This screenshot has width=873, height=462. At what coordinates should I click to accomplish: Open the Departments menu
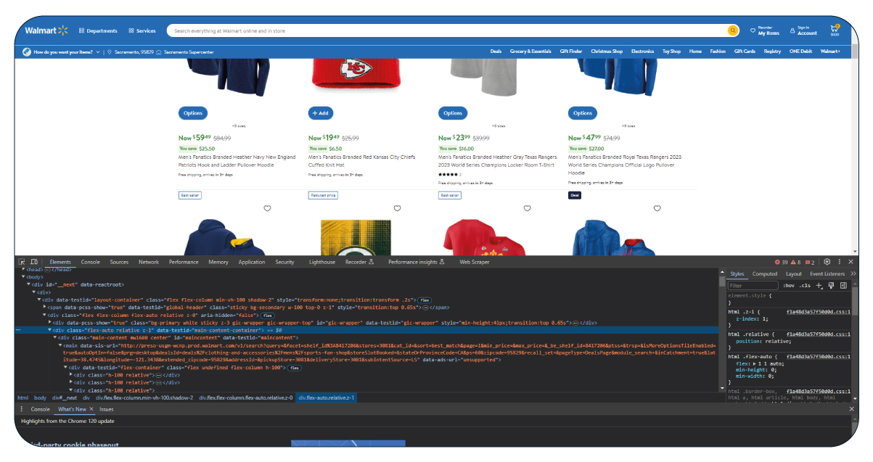pyautogui.click(x=98, y=30)
